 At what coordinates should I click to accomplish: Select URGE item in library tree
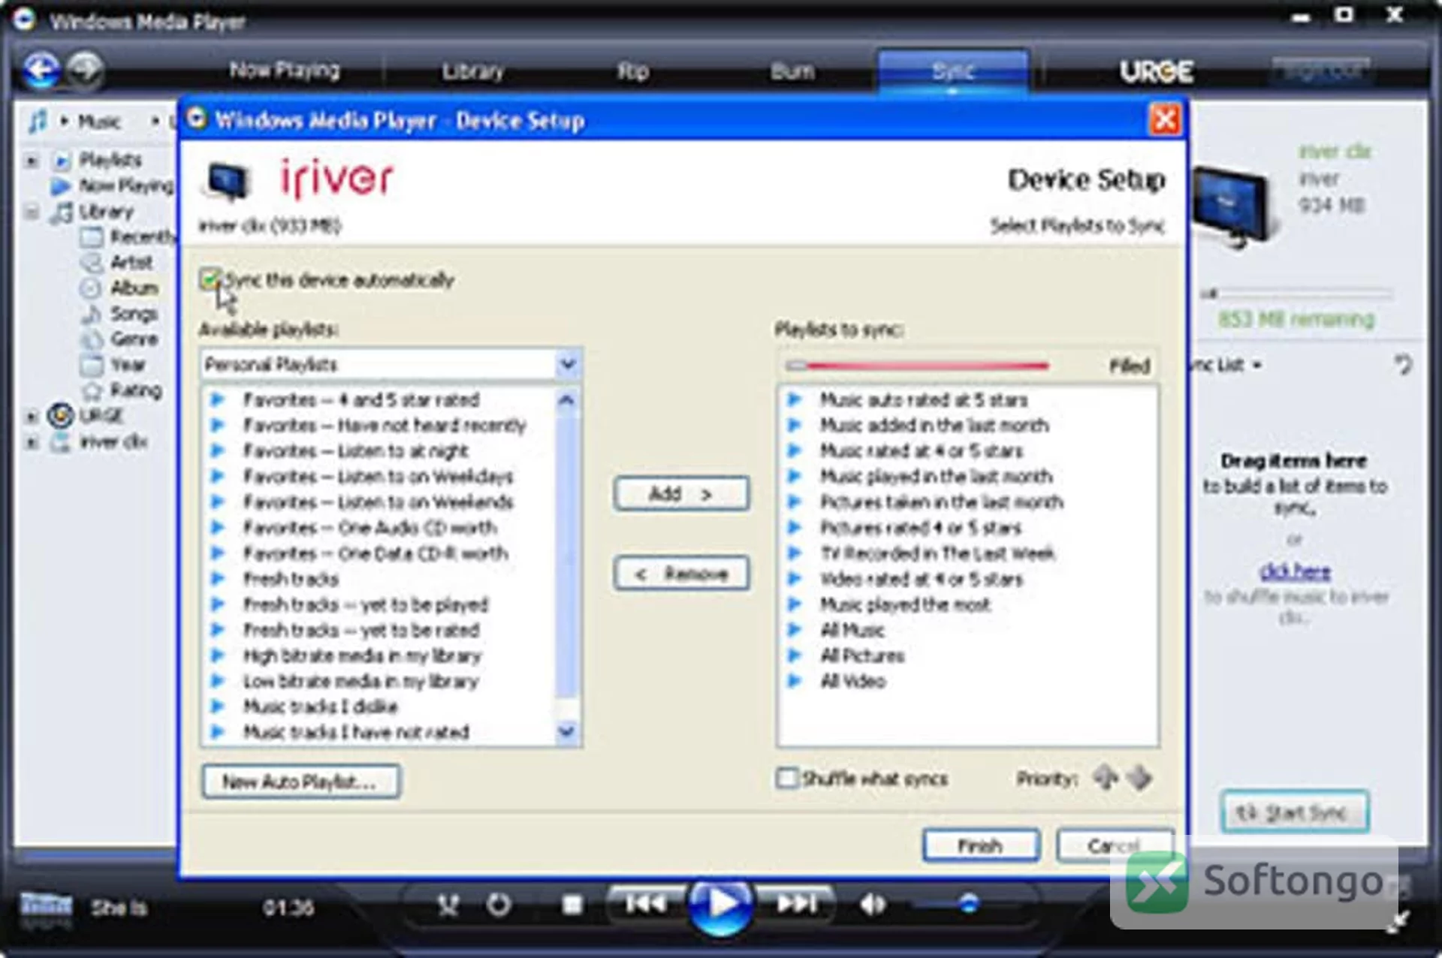point(101,415)
